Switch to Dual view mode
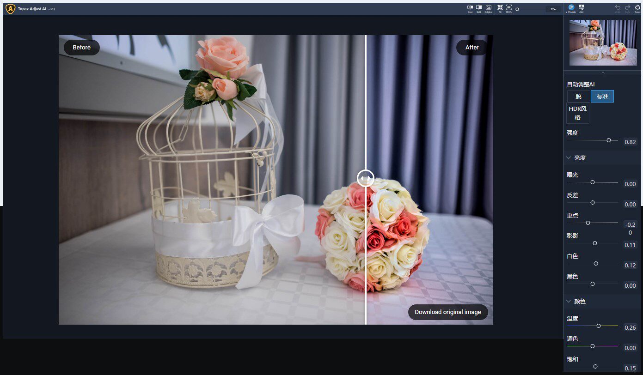The height and width of the screenshot is (375, 643). 470,8
